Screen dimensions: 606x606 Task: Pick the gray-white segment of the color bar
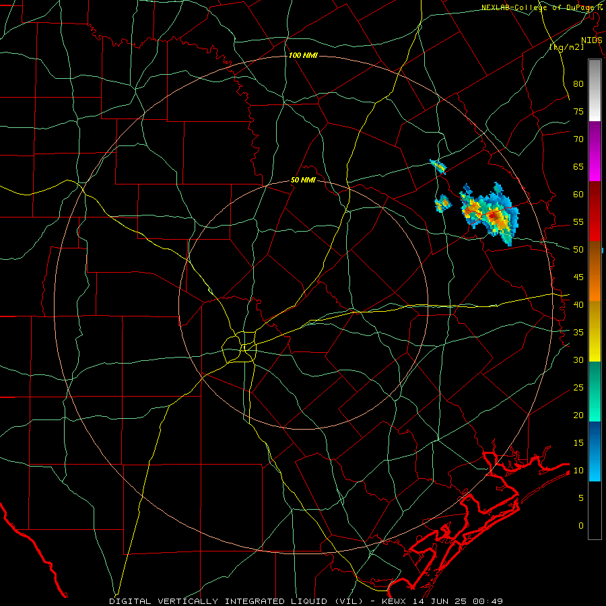[595, 90]
